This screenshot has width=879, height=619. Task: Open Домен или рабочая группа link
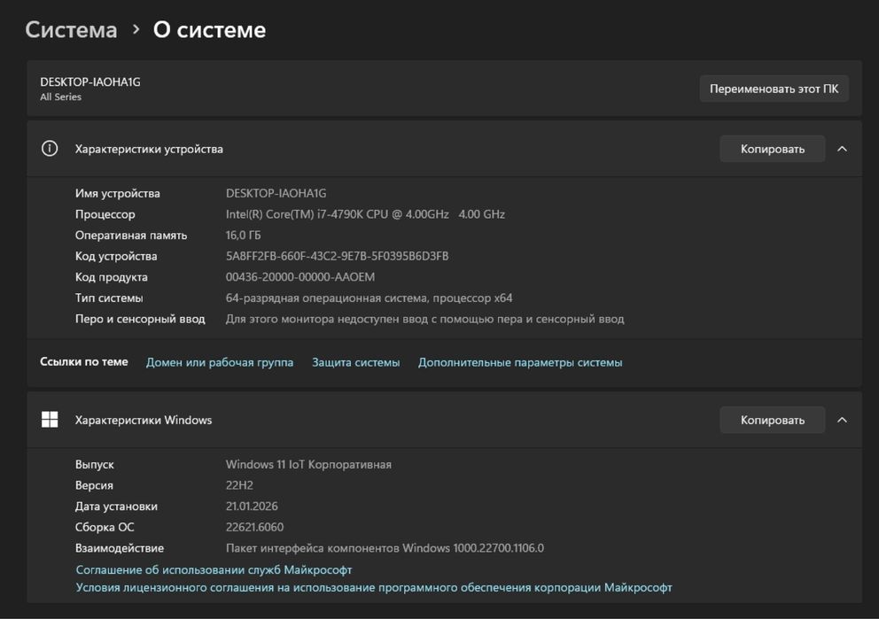[220, 362]
